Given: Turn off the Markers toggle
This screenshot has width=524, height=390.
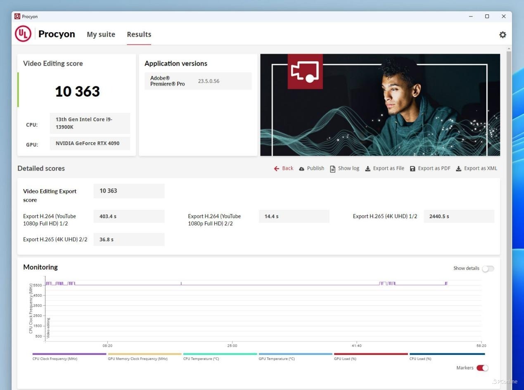Looking at the screenshot, I should click(x=482, y=368).
